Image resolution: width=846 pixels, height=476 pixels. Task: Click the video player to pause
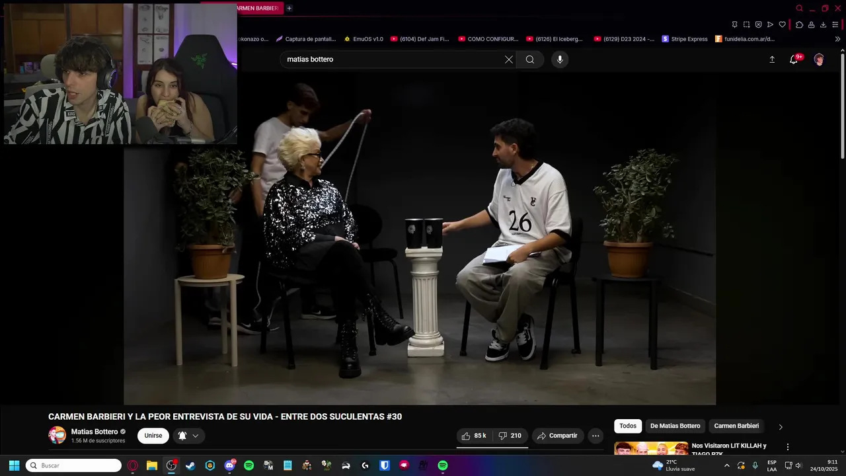point(420,238)
